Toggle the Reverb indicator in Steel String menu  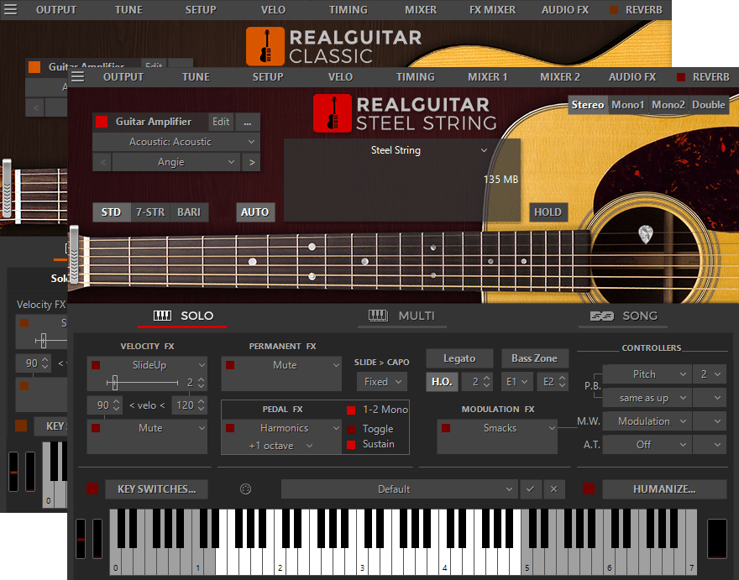point(681,76)
